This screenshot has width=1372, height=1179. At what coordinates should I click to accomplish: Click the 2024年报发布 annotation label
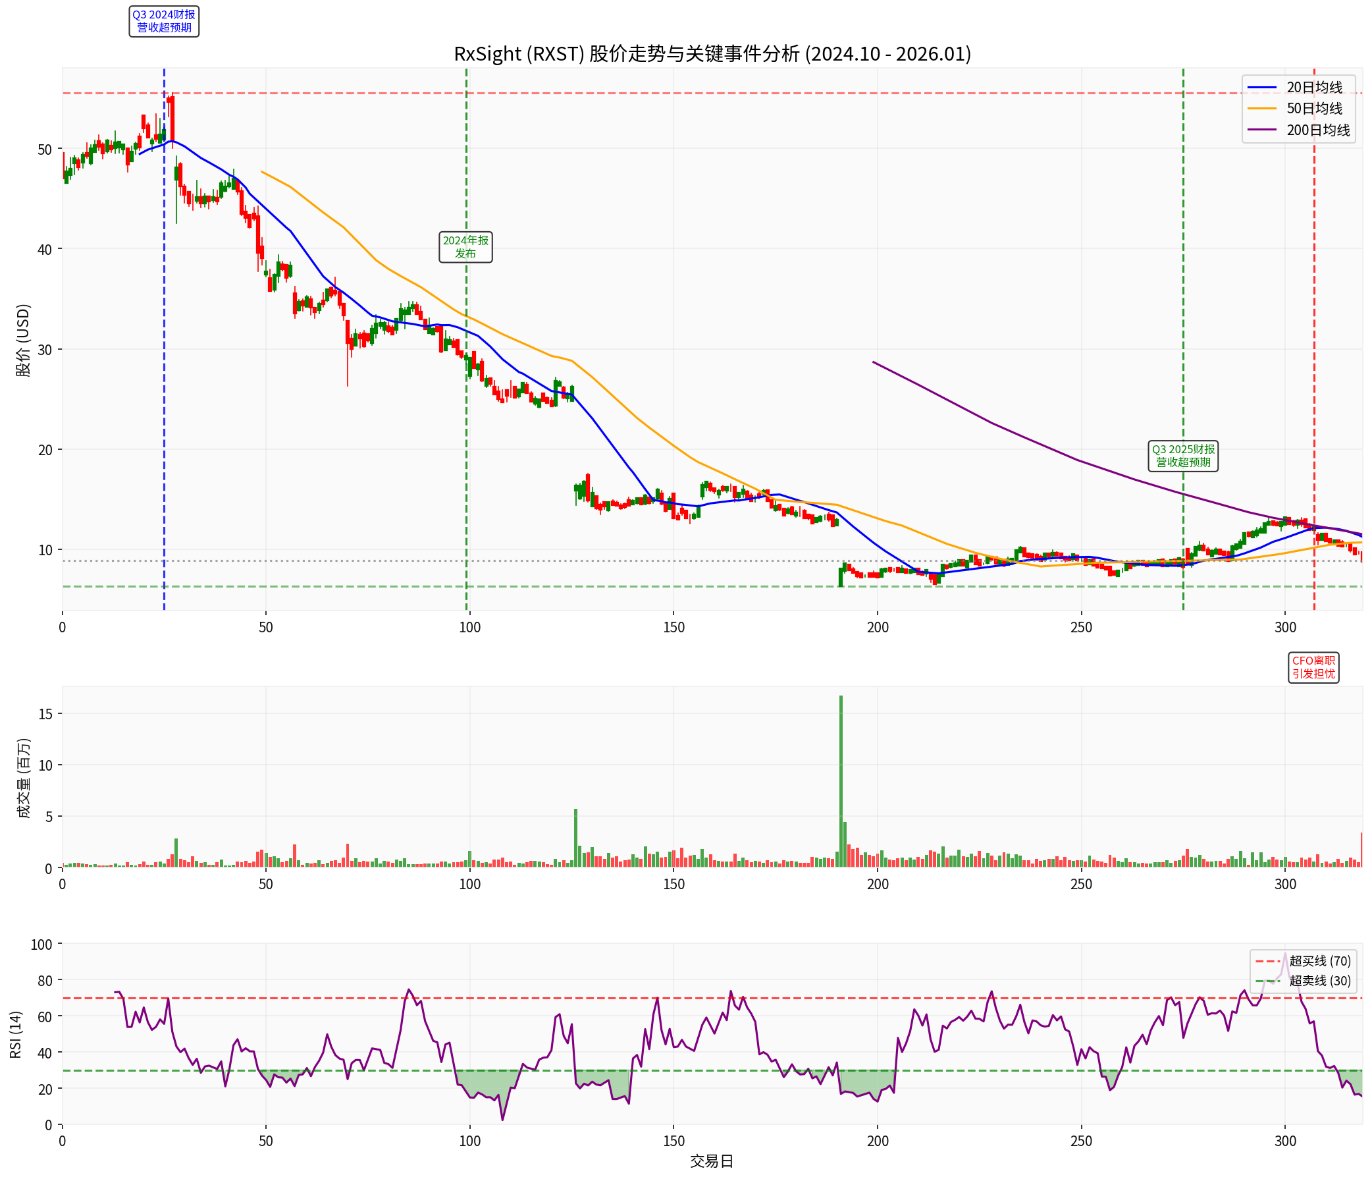pyautogui.click(x=465, y=247)
